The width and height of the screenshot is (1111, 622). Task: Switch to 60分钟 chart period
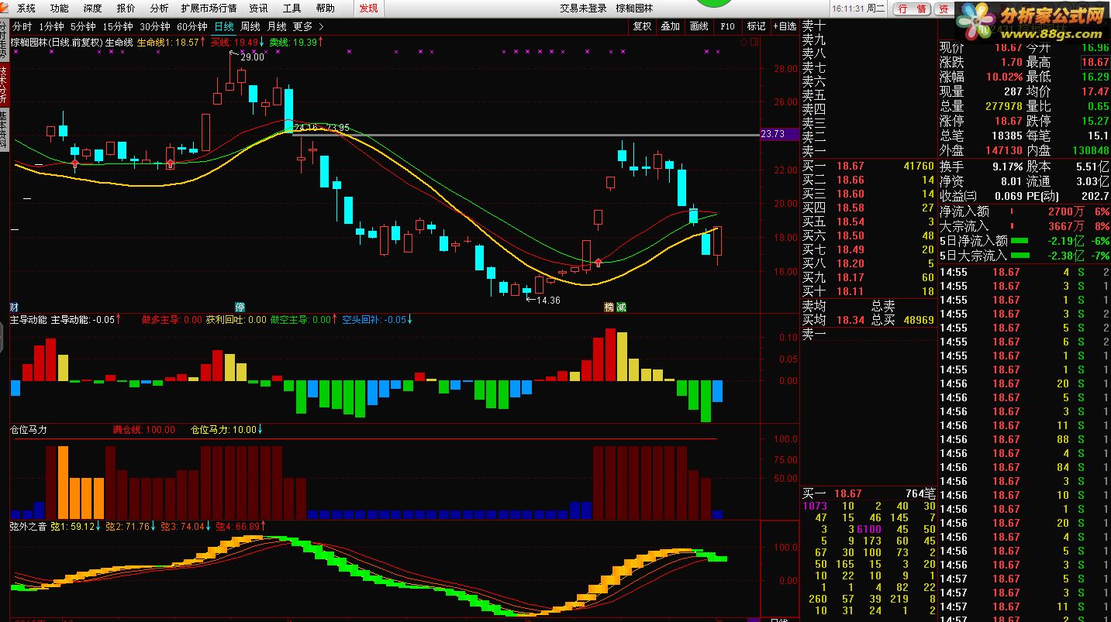[x=192, y=26]
